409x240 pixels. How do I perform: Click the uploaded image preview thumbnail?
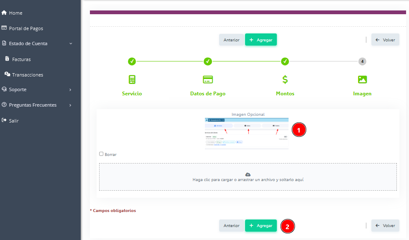pyautogui.click(x=247, y=133)
